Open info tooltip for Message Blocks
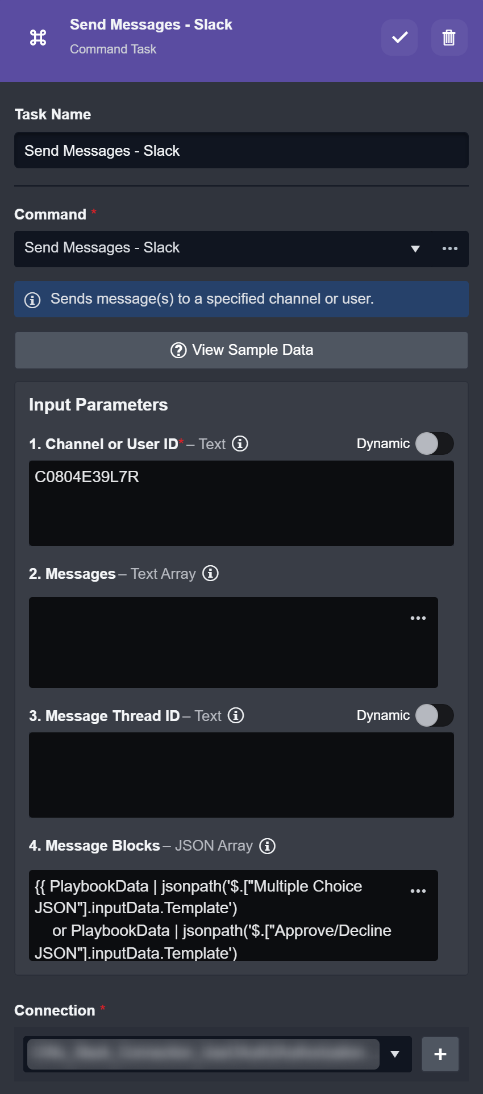 267,846
